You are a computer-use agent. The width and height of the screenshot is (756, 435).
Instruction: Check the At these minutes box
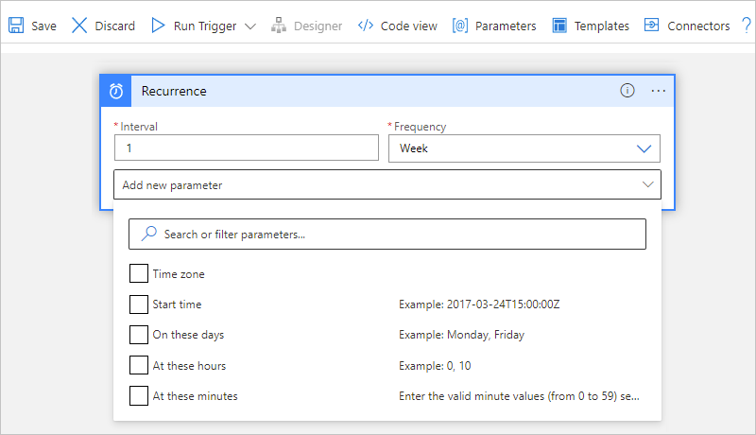point(138,396)
